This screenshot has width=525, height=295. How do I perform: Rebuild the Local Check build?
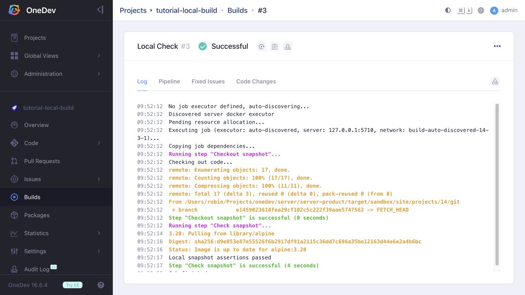click(262, 47)
